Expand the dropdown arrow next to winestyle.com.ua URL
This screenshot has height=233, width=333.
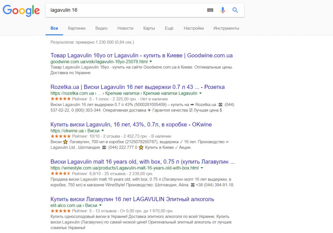[202, 168]
